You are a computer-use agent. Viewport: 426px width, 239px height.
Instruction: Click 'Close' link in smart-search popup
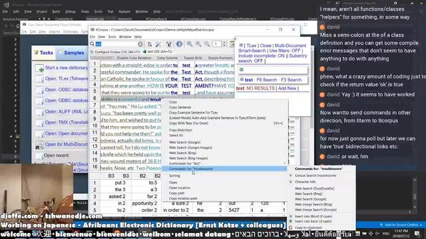point(266,46)
